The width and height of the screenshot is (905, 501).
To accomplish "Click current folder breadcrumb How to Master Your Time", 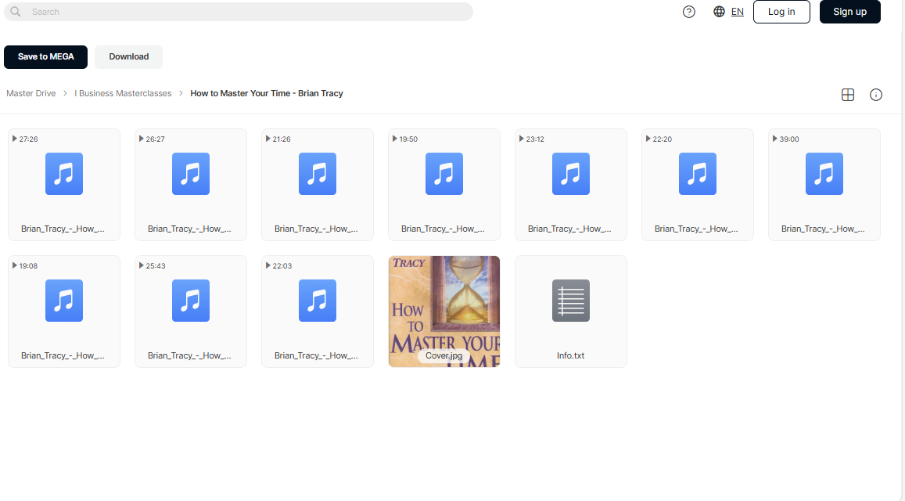I will tap(267, 93).
